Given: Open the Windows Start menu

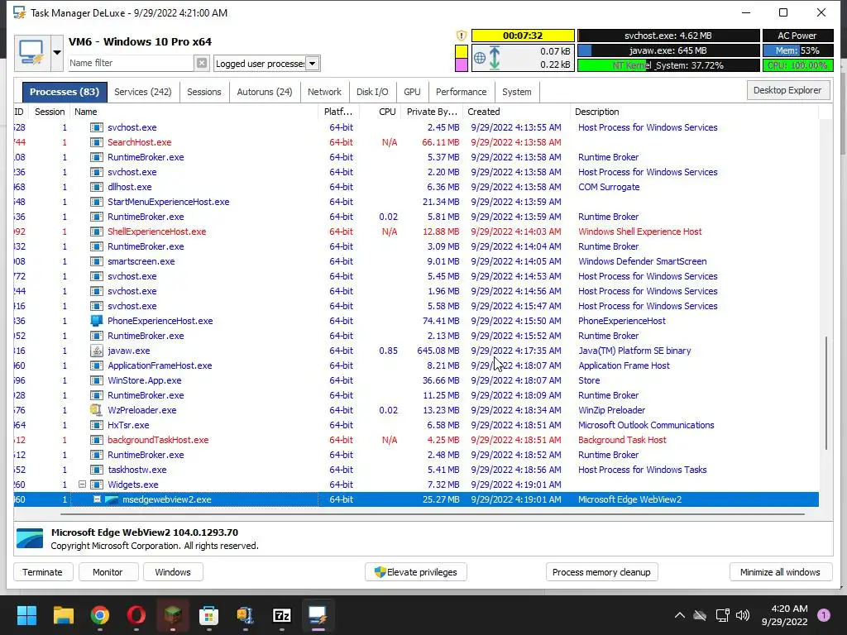Looking at the screenshot, I should (26, 615).
